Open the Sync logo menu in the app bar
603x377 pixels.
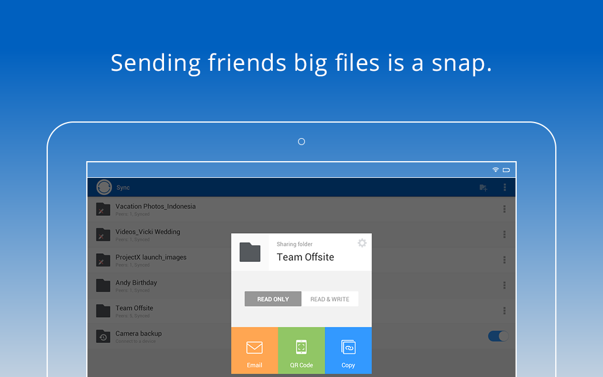pyautogui.click(x=104, y=187)
